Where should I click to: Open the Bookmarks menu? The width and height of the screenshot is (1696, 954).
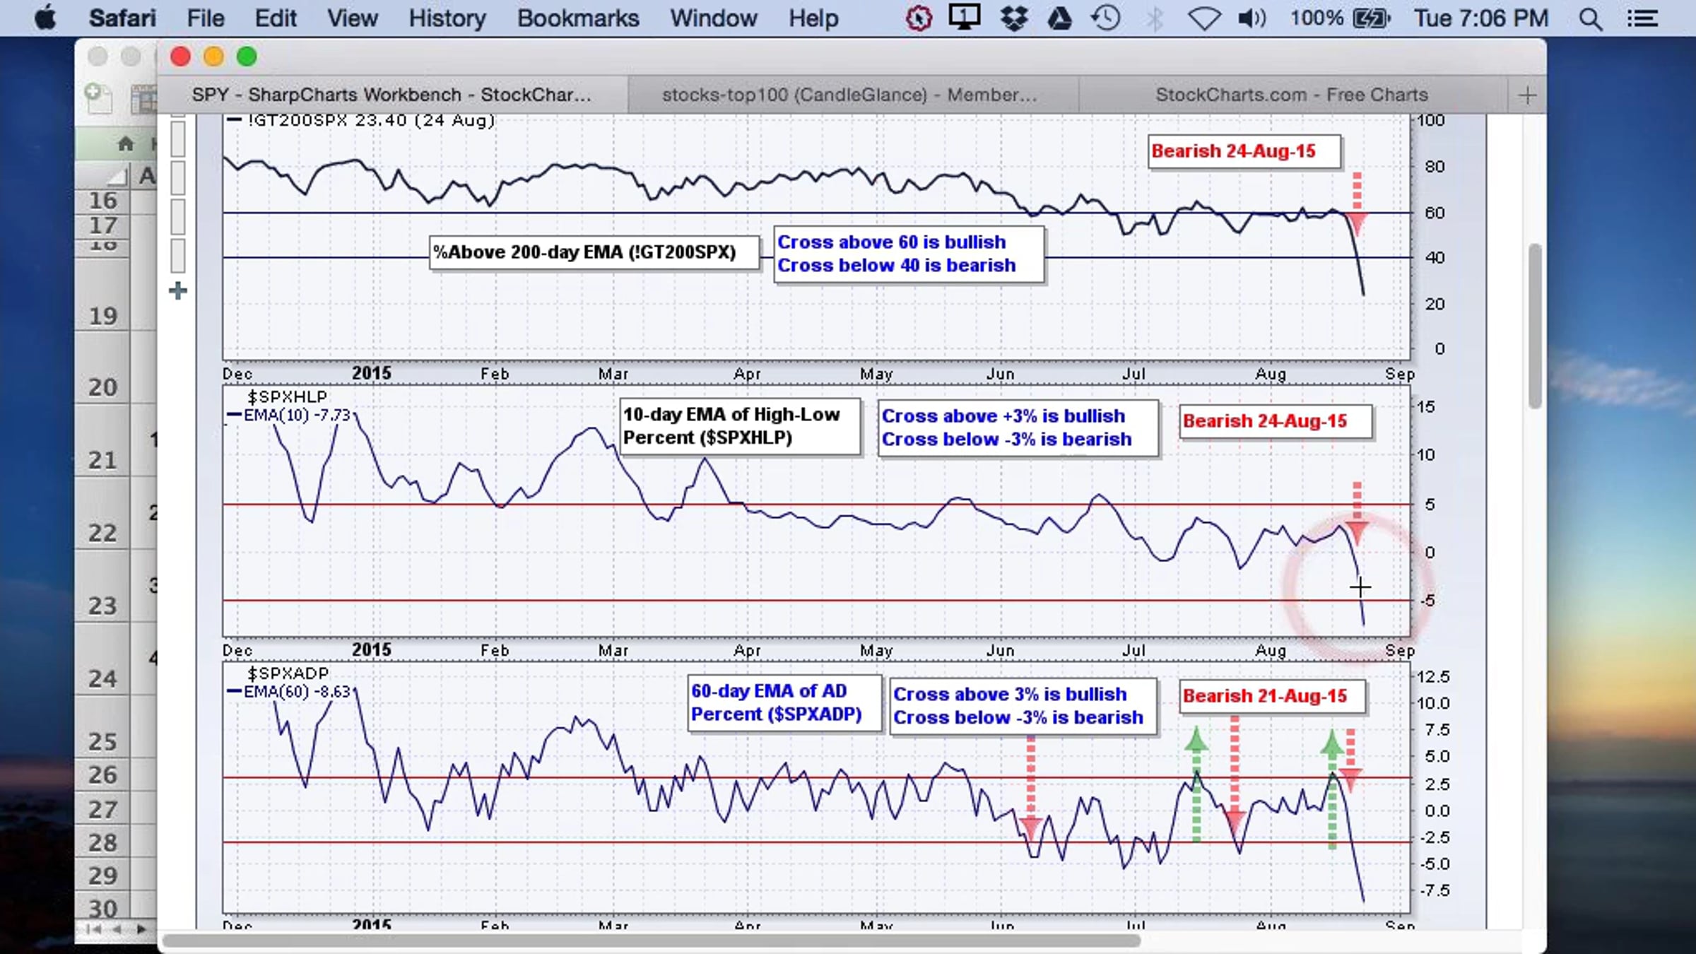(x=577, y=18)
